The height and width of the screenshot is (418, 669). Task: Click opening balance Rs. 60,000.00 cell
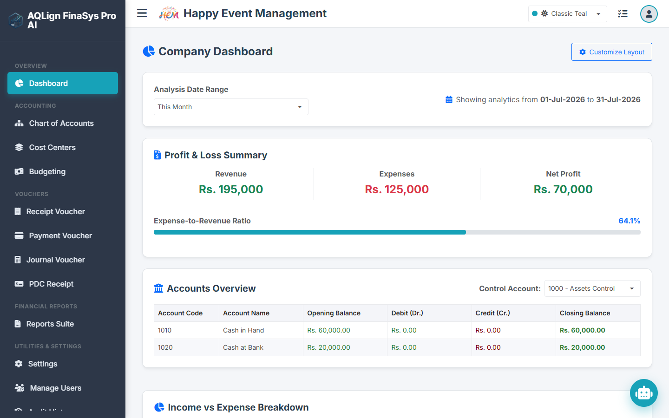click(x=345, y=330)
